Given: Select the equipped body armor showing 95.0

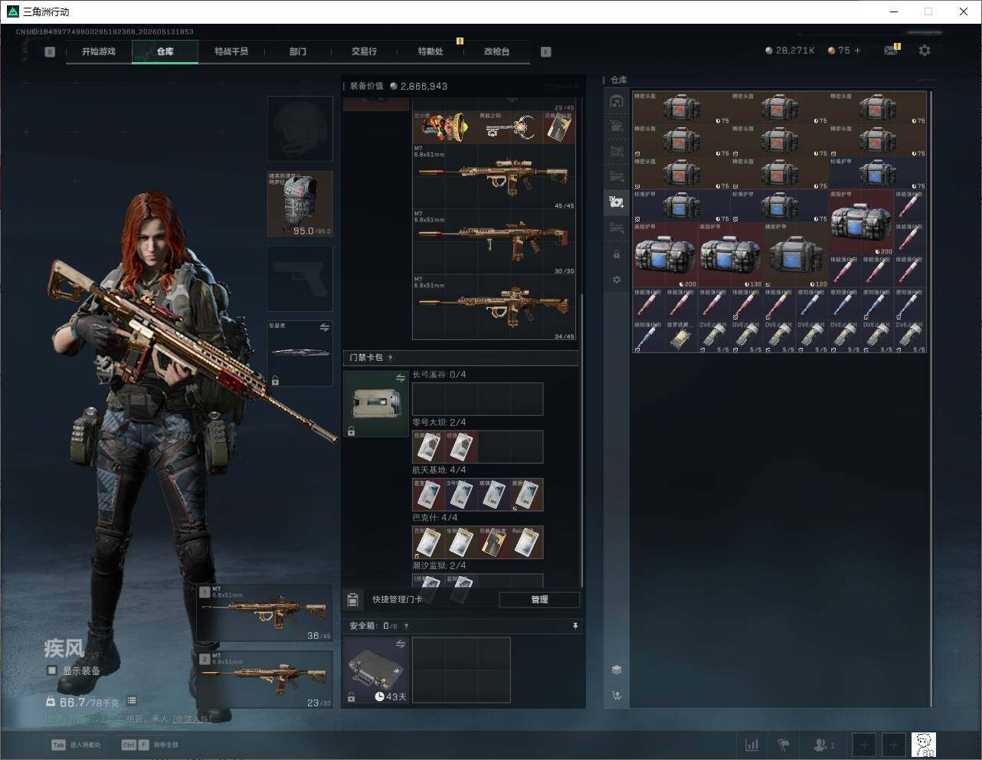Looking at the screenshot, I should click(x=300, y=204).
